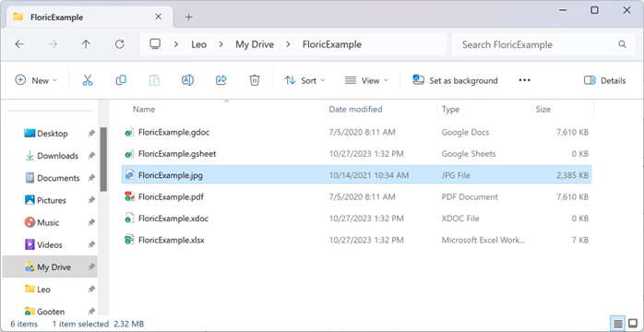Click the Search FloricExample field
This screenshot has width=644, height=332.
(543, 44)
